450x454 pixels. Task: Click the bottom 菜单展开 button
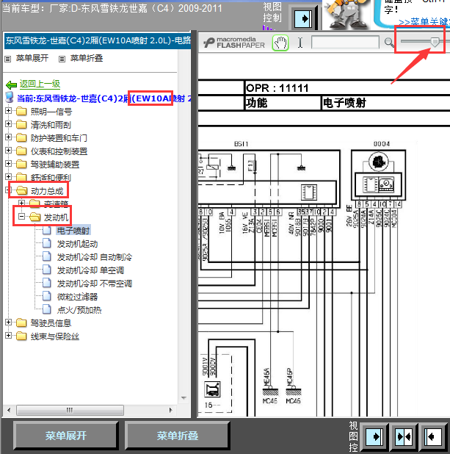tap(65, 436)
